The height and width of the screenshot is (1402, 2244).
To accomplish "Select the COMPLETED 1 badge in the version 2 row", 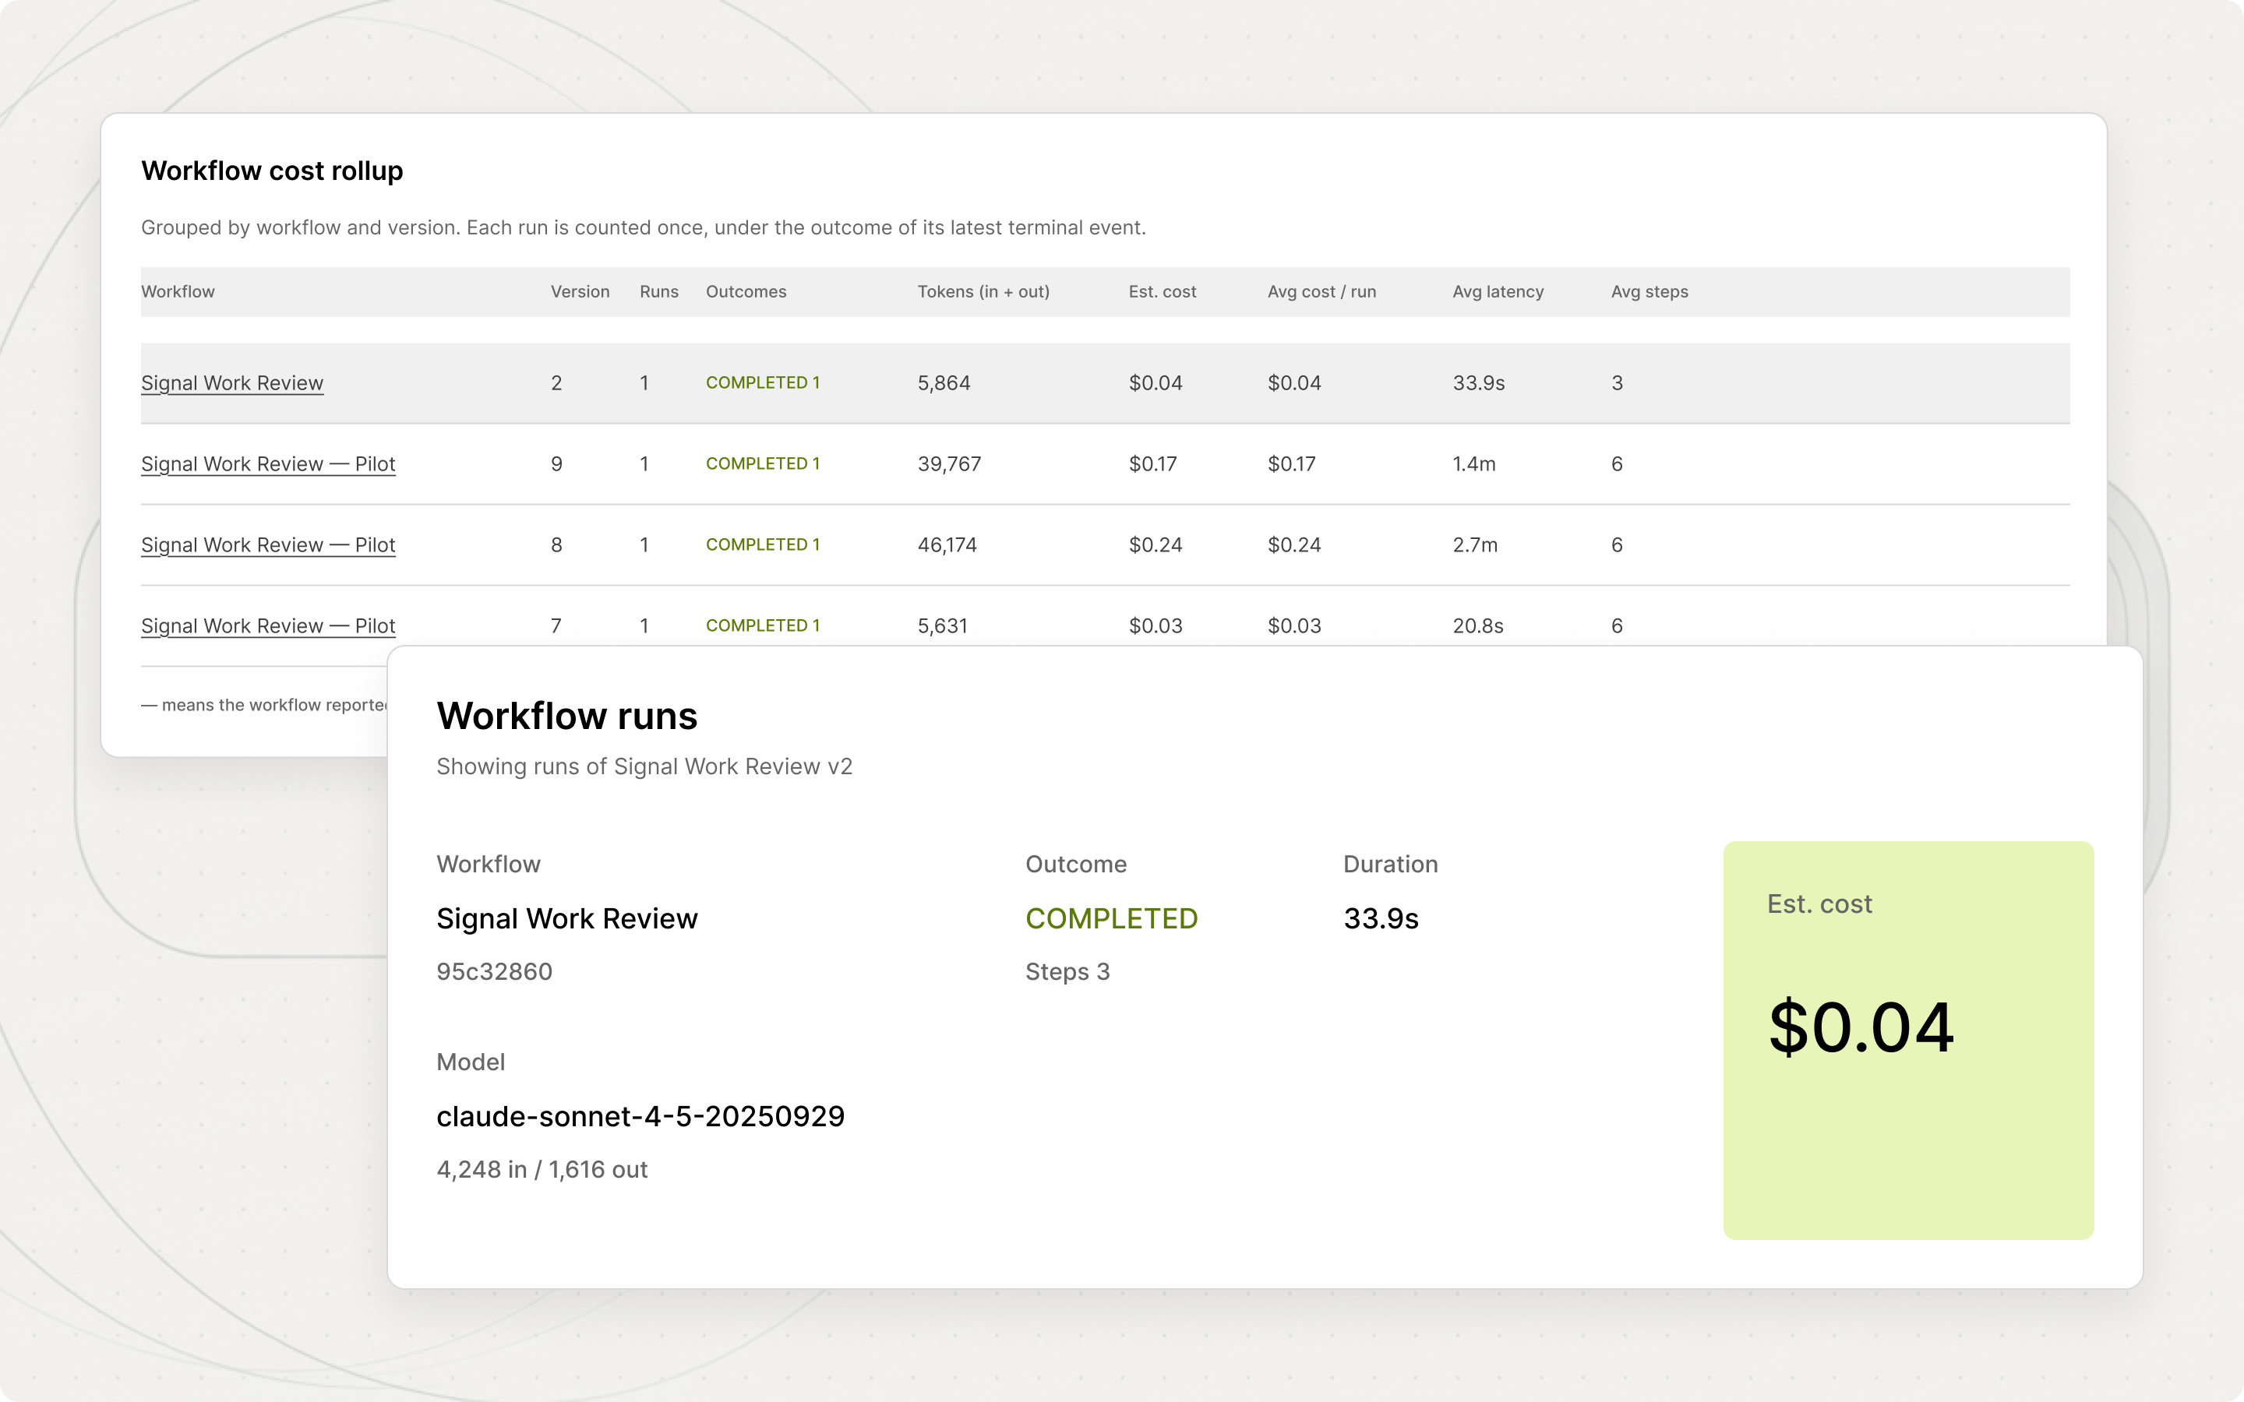I will click(x=763, y=383).
